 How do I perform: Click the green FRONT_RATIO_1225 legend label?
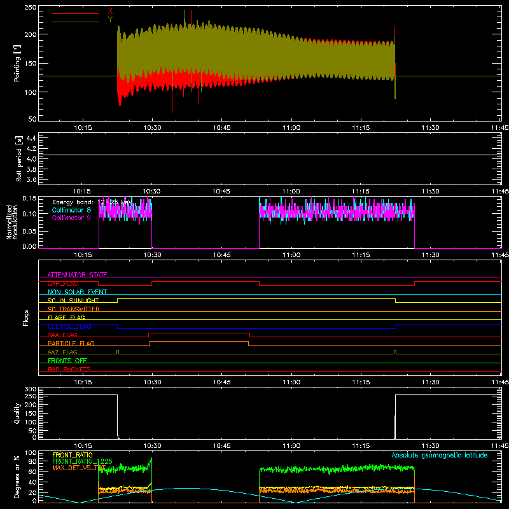click(x=83, y=461)
